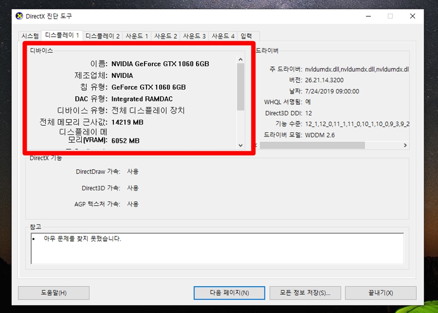Click device list scroll up arrow
Screen dimensions: 438x313
(x=241, y=59)
